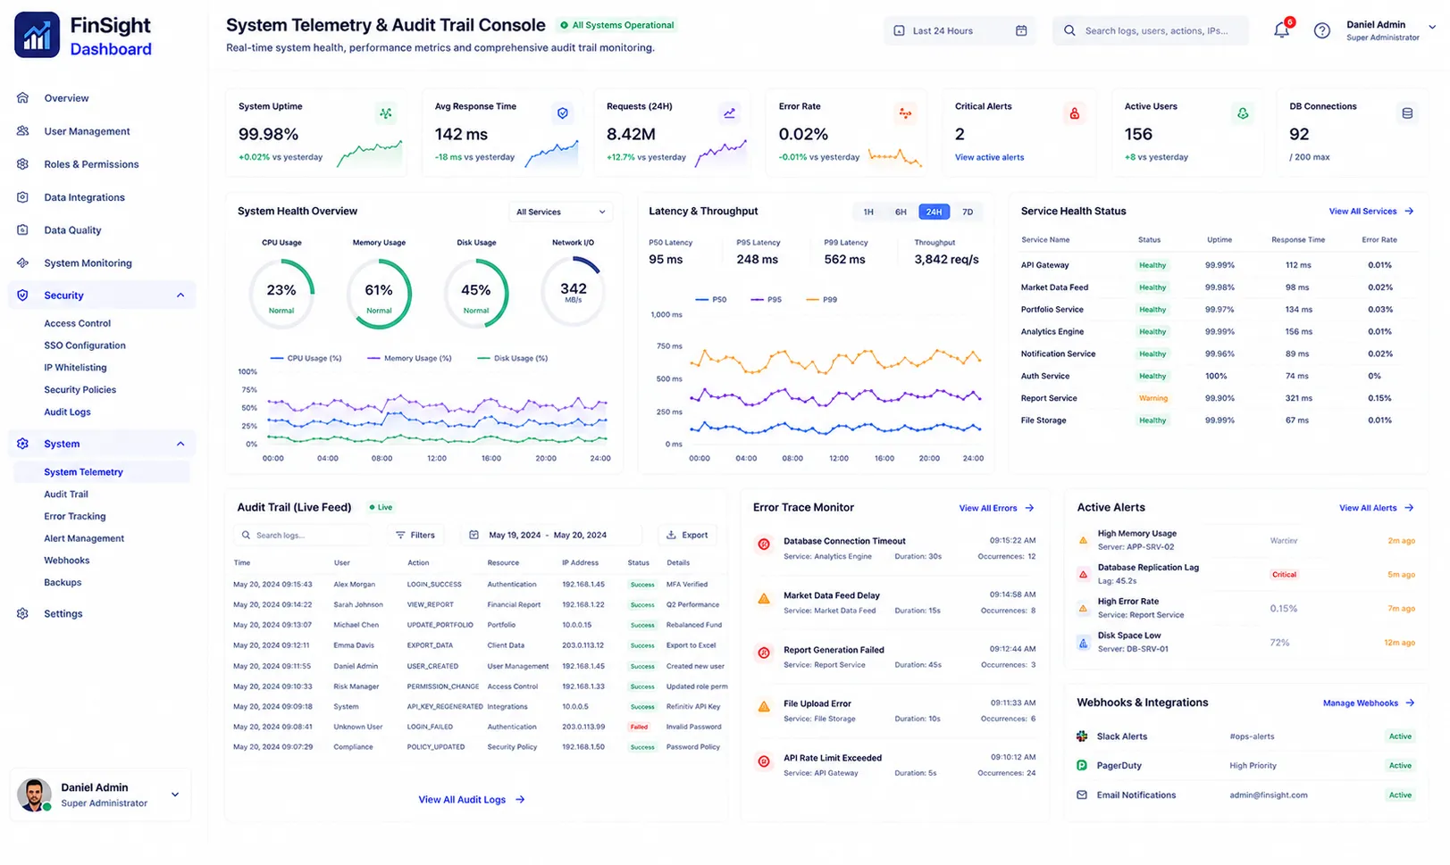Click the Critical Alerts red icon
This screenshot has width=1450, height=865.
pos(1075,113)
